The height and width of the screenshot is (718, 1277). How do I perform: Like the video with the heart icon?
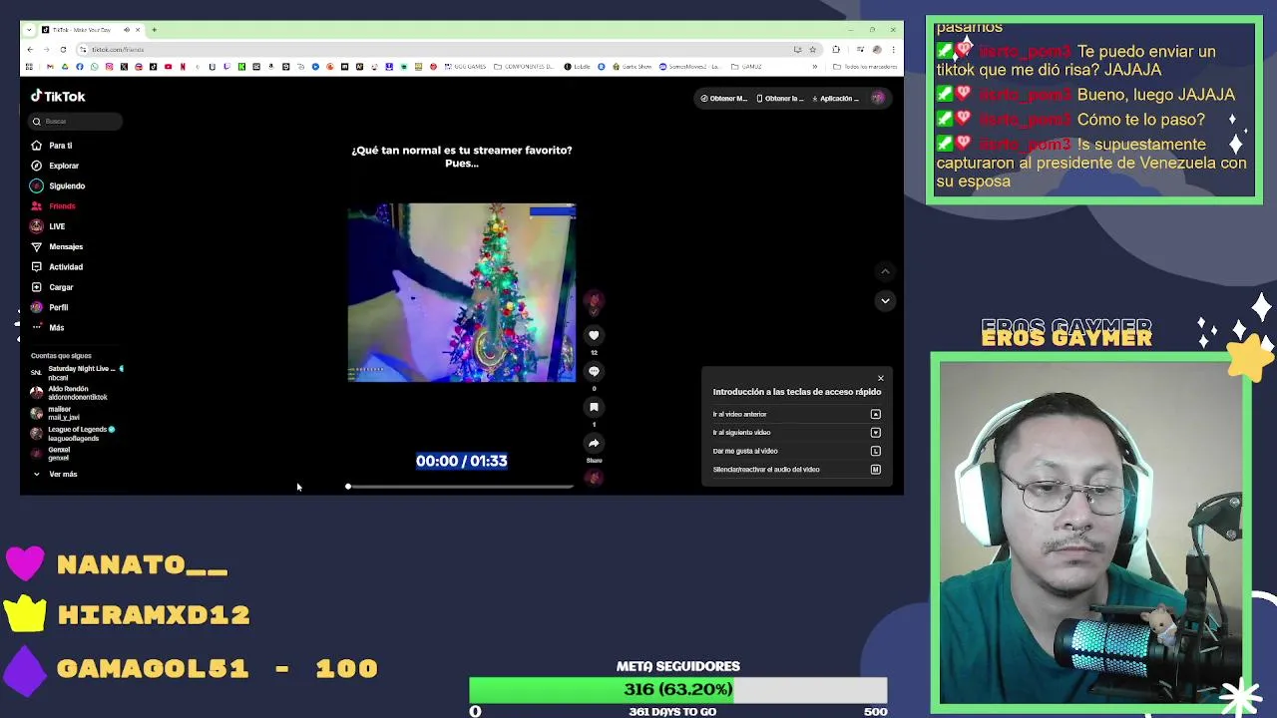[594, 335]
